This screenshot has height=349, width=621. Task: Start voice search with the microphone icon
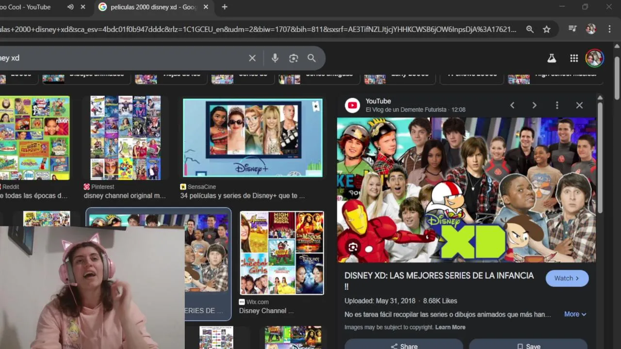pos(275,58)
